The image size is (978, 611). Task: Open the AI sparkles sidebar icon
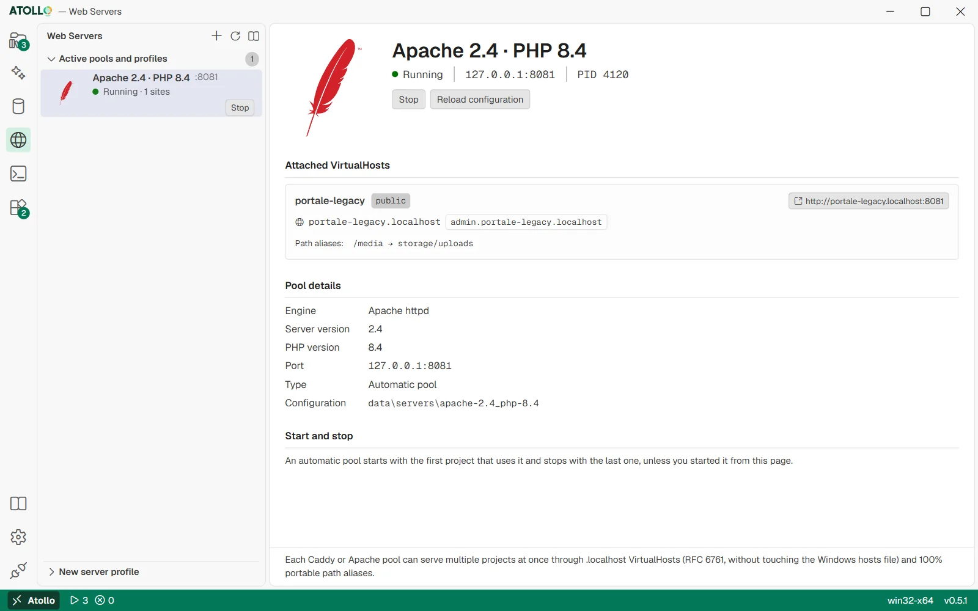pos(18,73)
